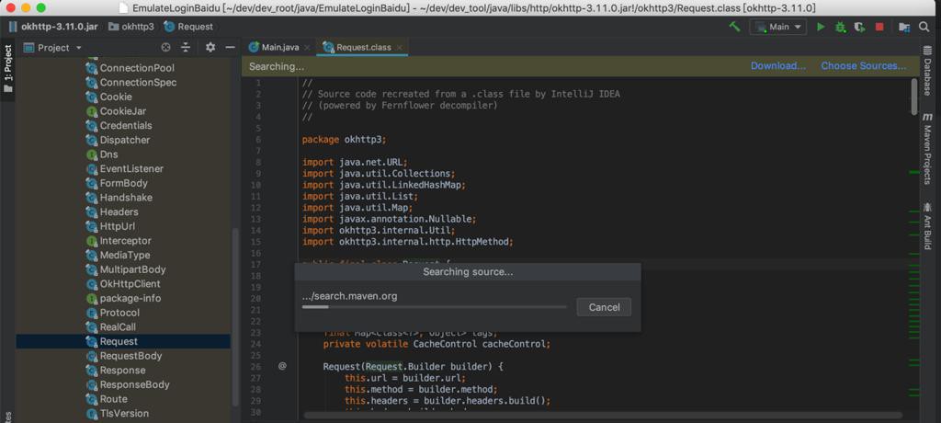Start debugging with the green bug icon
The image size is (941, 423).
pos(840,27)
